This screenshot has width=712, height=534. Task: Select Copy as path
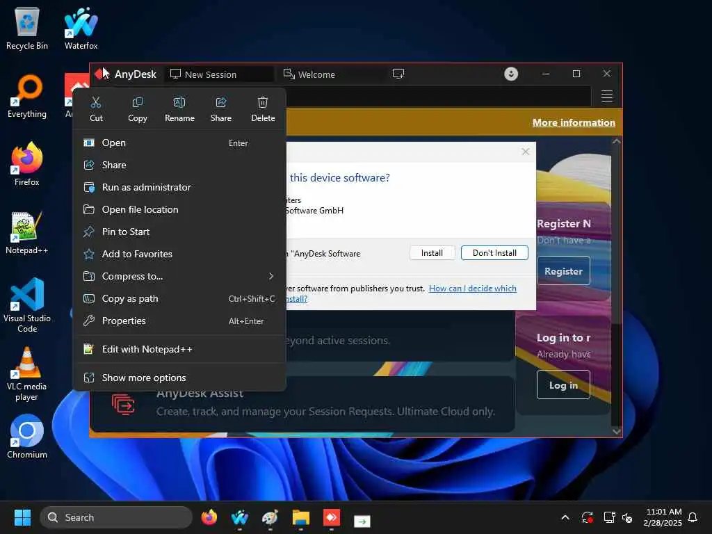point(180,299)
